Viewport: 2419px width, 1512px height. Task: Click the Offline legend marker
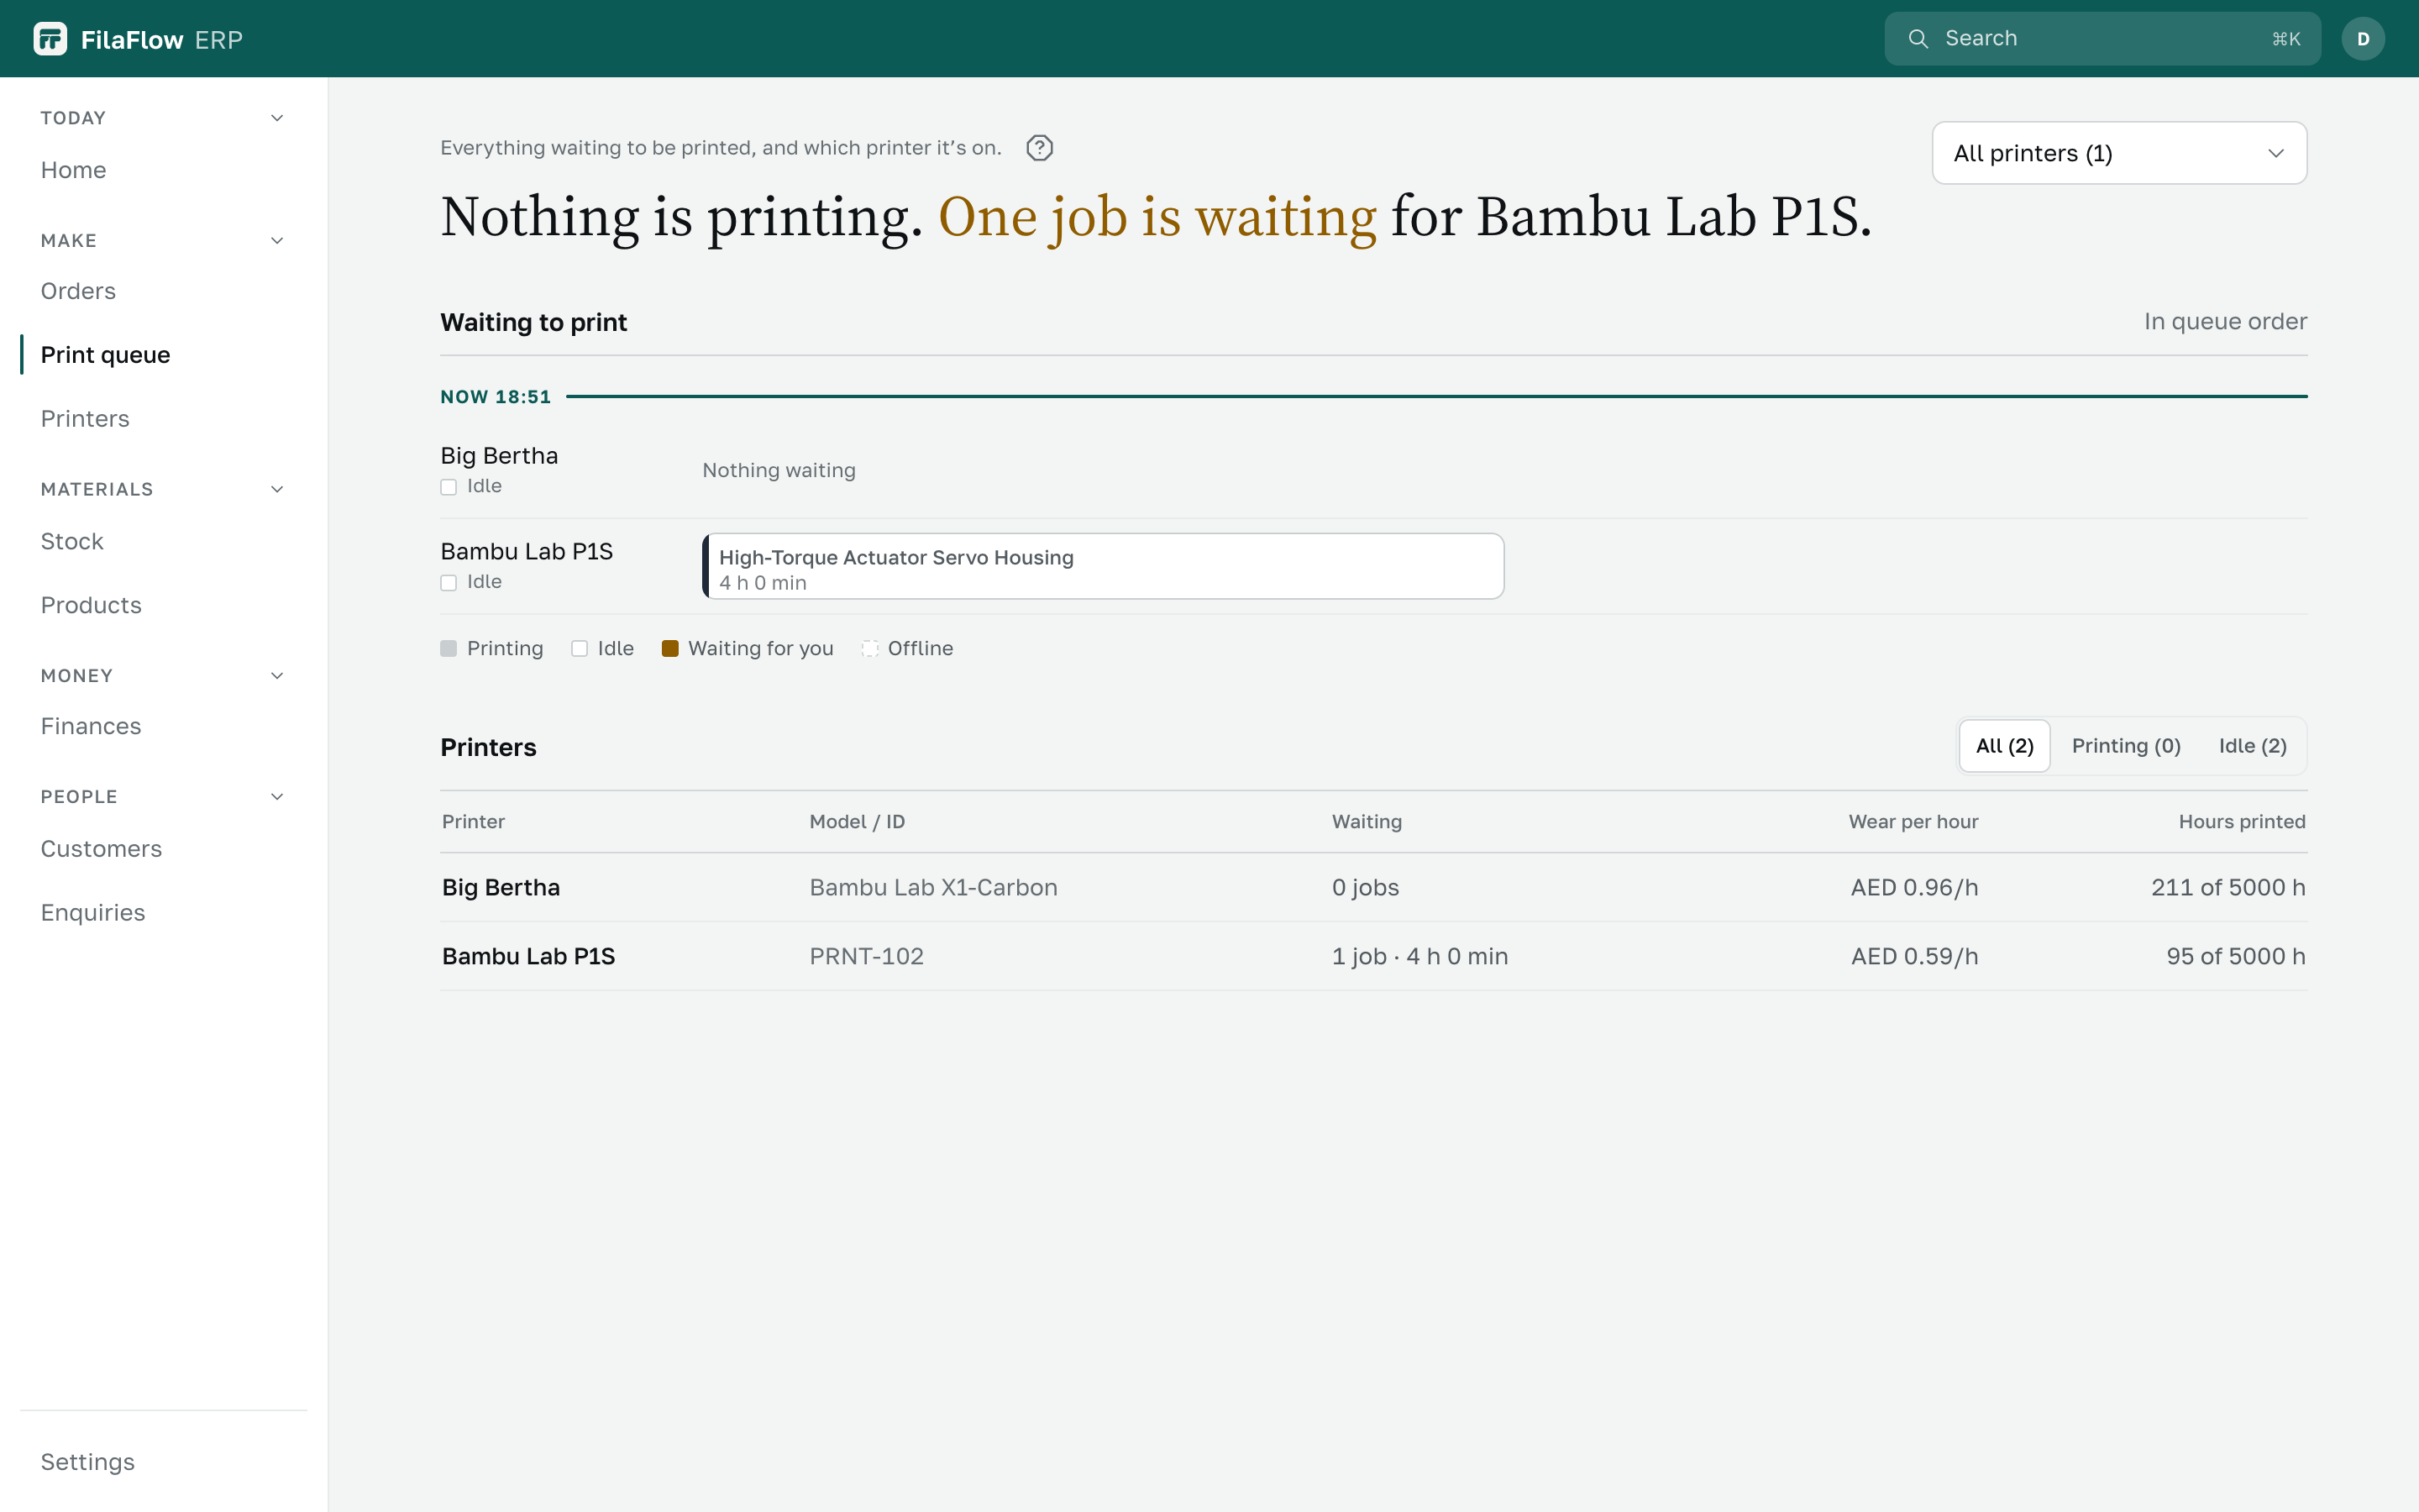click(x=869, y=649)
